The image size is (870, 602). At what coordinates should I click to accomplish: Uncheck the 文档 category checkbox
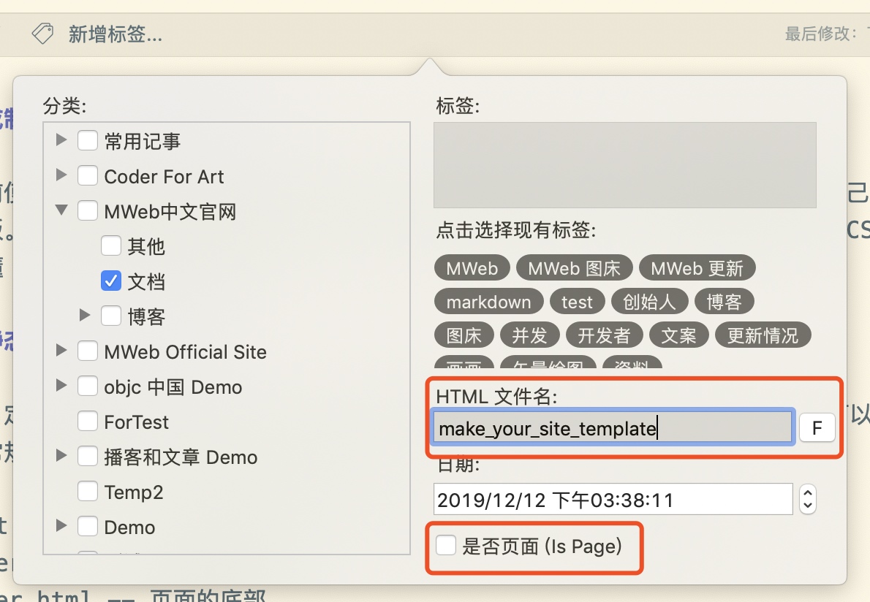(x=111, y=281)
